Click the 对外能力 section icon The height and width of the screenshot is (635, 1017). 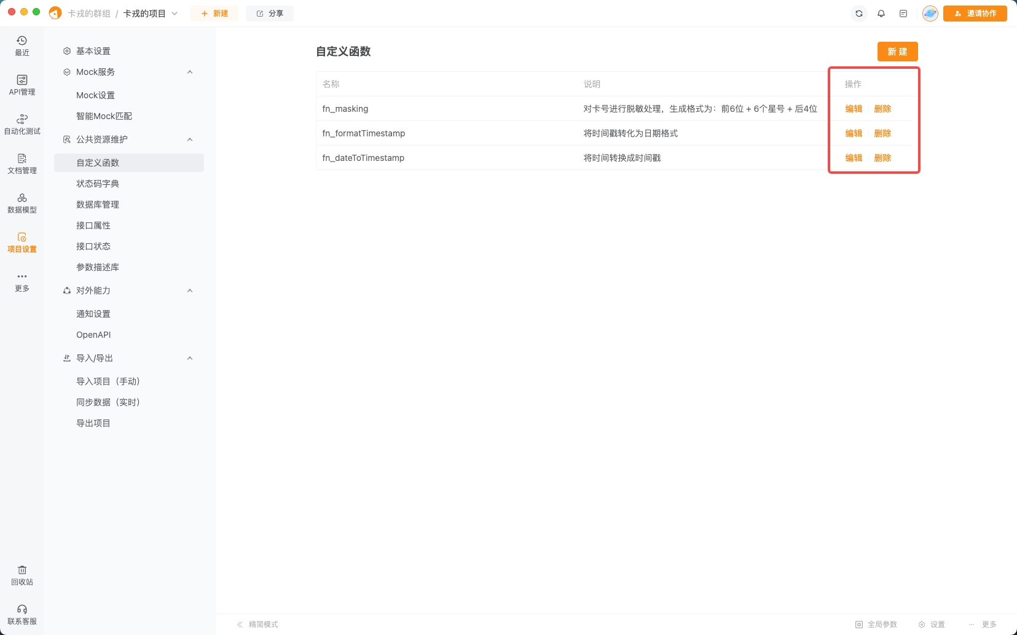pos(67,290)
